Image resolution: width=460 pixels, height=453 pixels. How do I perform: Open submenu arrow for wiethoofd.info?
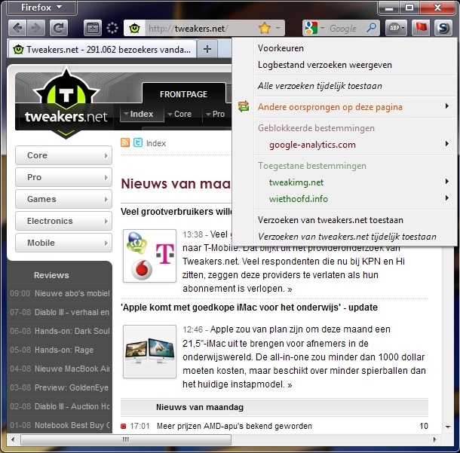(446, 198)
